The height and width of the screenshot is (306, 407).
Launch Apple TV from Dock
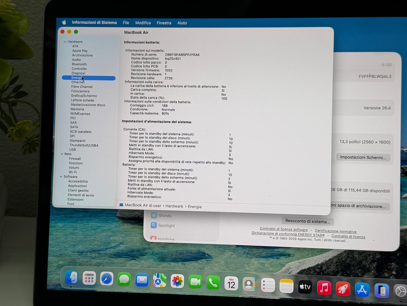coord(305,287)
